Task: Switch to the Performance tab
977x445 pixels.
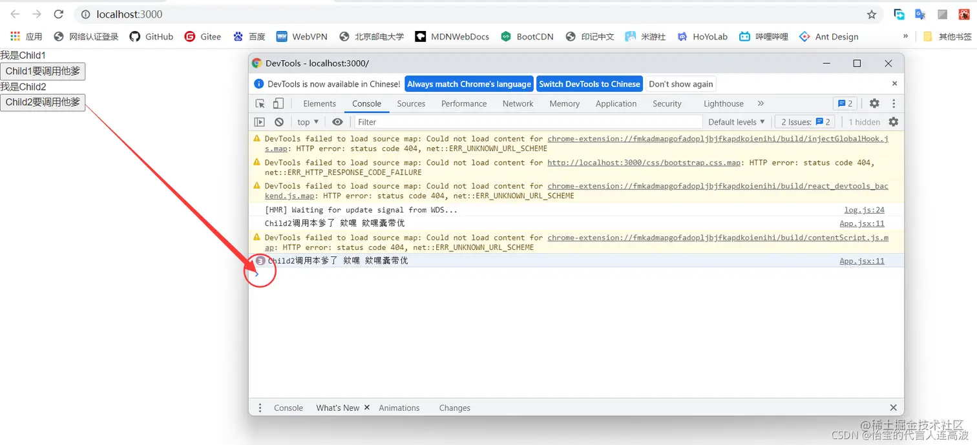Action: (464, 103)
